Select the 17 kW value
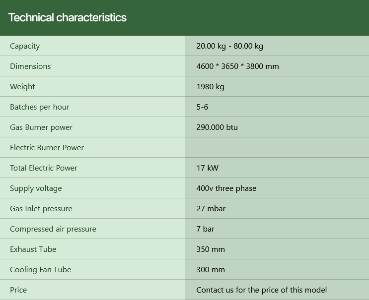 (x=207, y=168)
